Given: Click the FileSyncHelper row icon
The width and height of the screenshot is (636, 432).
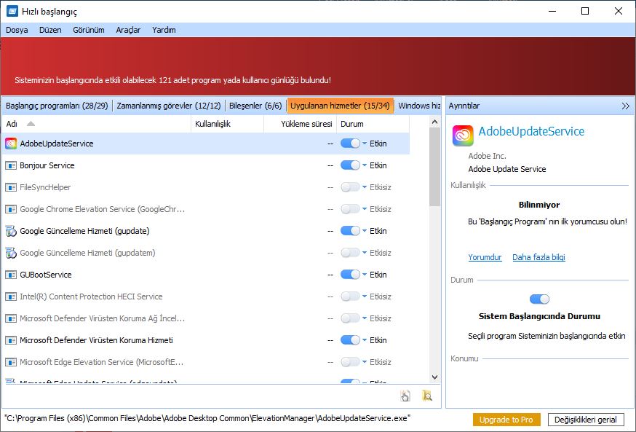Looking at the screenshot, I should (11, 187).
